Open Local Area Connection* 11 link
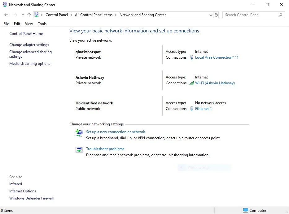This screenshot has height=214, width=289. (x=217, y=57)
